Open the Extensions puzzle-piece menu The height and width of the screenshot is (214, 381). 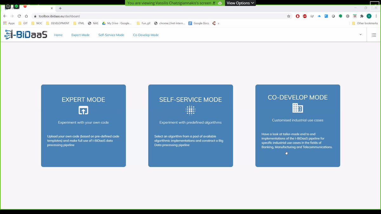362,16
